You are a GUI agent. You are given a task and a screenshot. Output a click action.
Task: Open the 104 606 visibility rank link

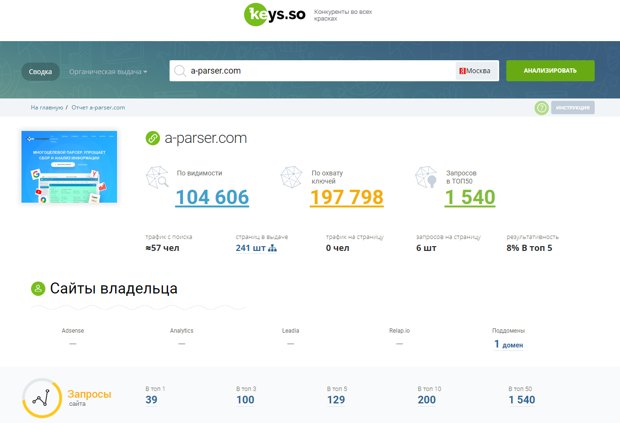click(x=212, y=197)
